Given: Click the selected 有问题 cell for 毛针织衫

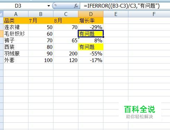Looking at the screenshot, I should [91, 34].
